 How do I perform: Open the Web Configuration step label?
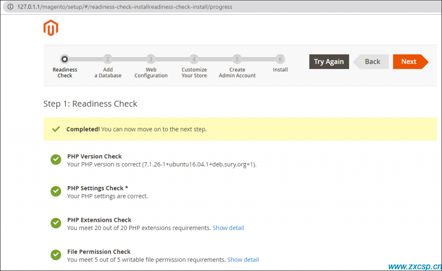click(151, 72)
